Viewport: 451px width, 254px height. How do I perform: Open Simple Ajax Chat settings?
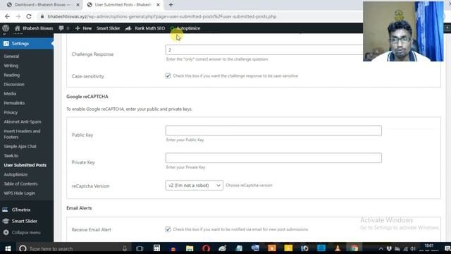[20, 146]
